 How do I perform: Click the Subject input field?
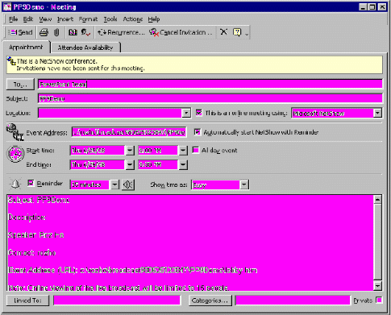pos(210,98)
